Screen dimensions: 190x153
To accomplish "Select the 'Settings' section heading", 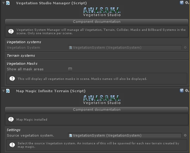I will pyautogui.click(x=14, y=130).
